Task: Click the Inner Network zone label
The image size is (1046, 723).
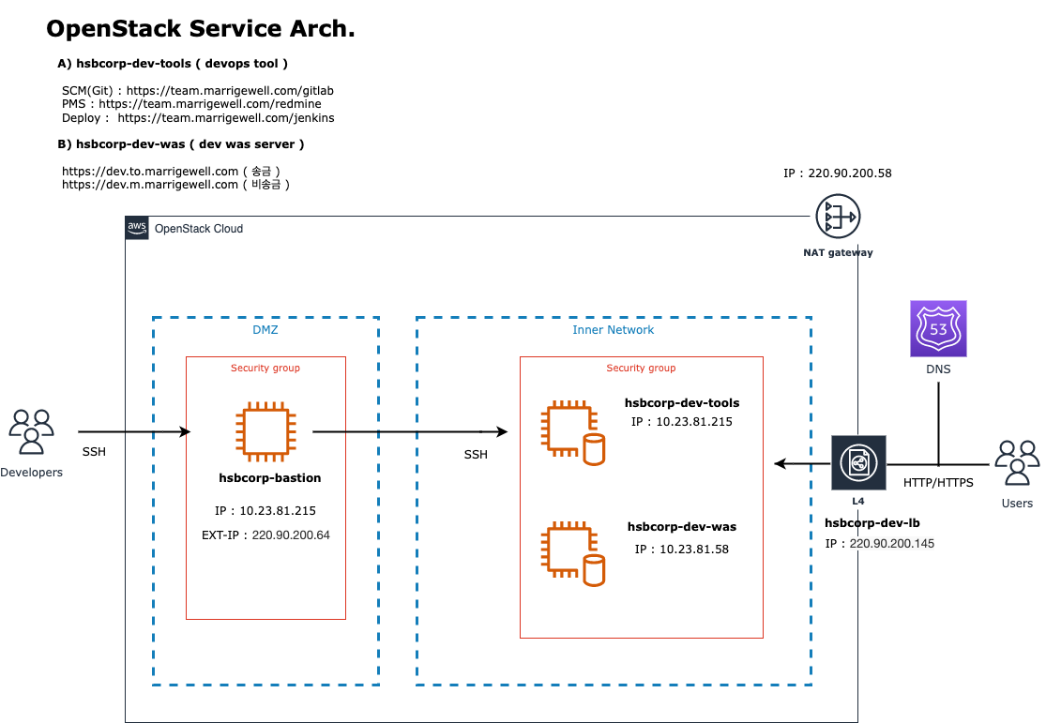Action: coord(614,330)
